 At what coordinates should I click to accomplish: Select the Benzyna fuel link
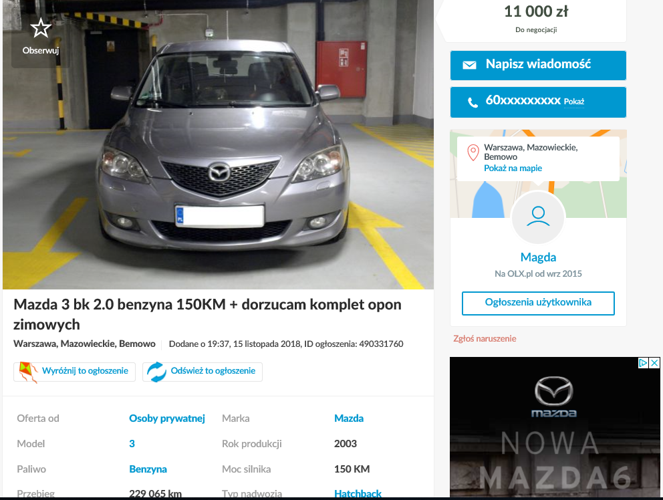(x=148, y=469)
